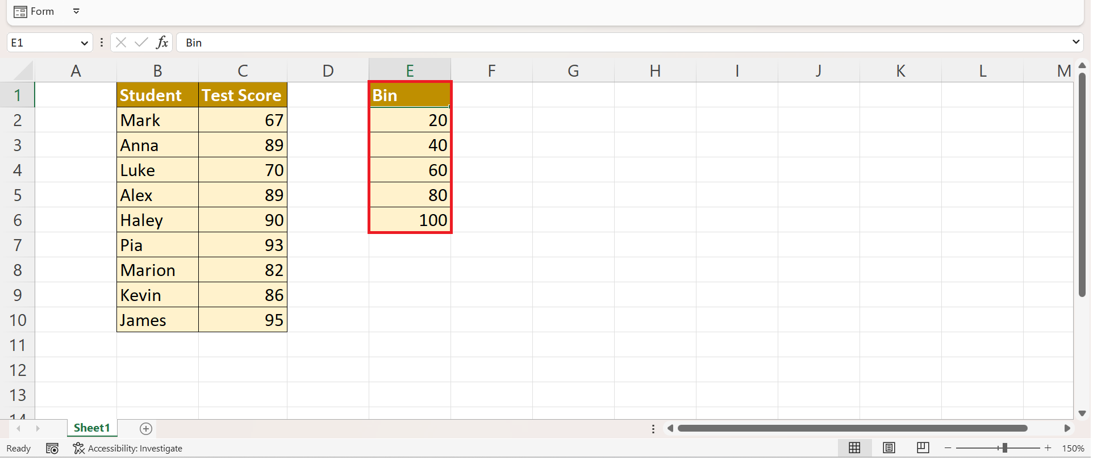Screen dimensions: 1093x460
Task: Select column E header
Action: pyautogui.click(x=410, y=70)
